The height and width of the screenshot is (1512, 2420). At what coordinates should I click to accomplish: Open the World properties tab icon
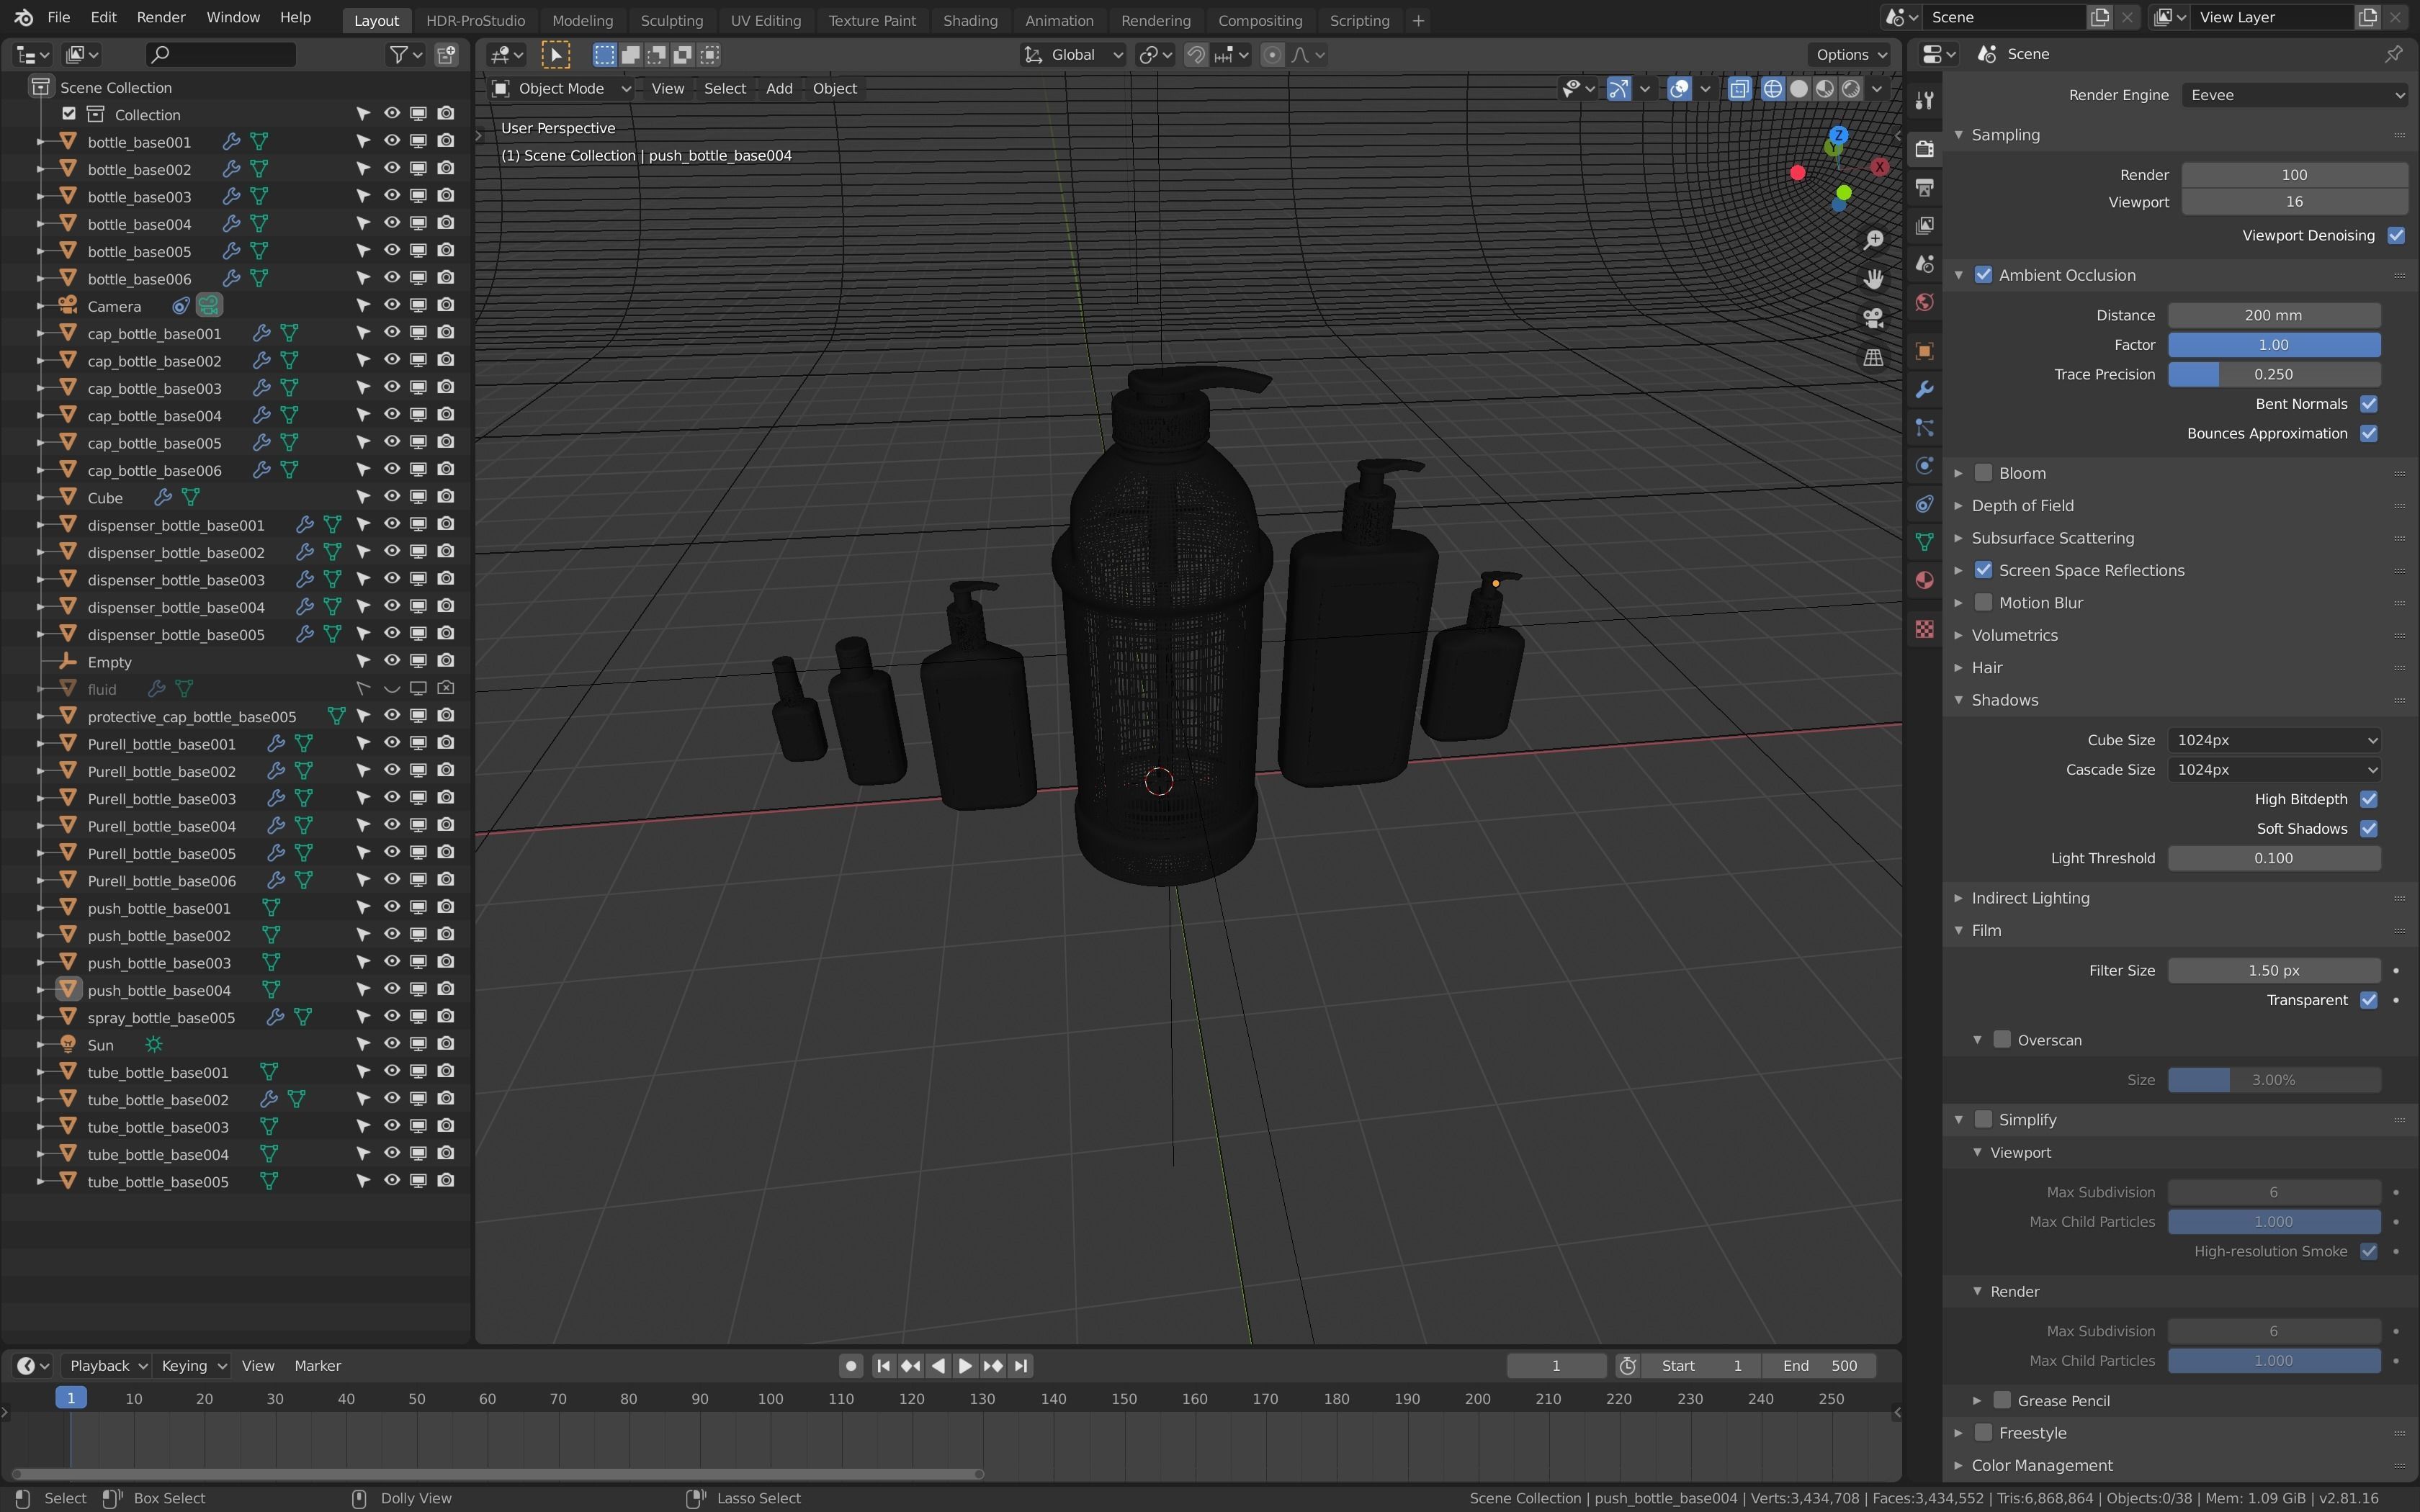(x=1924, y=302)
